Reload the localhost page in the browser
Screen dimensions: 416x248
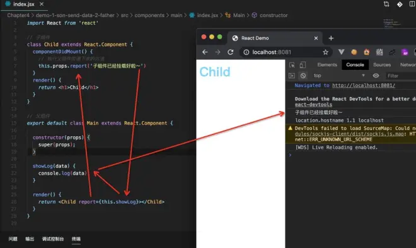click(230, 52)
